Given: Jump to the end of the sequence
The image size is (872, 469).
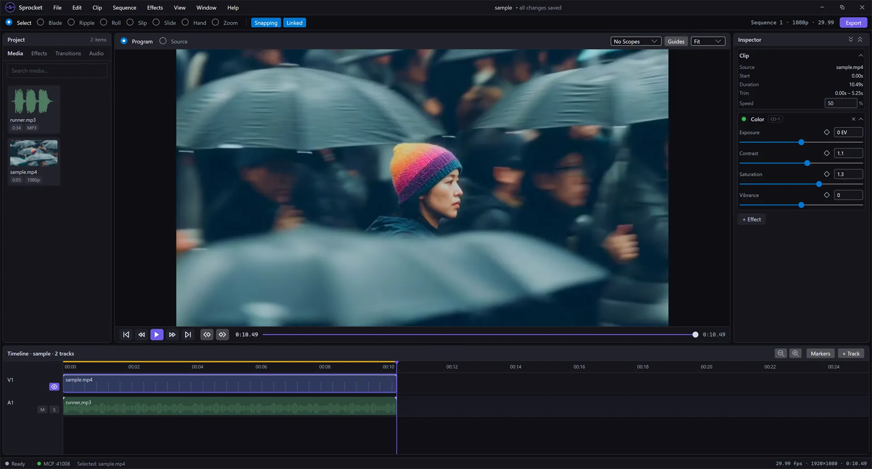Looking at the screenshot, I should tap(188, 334).
